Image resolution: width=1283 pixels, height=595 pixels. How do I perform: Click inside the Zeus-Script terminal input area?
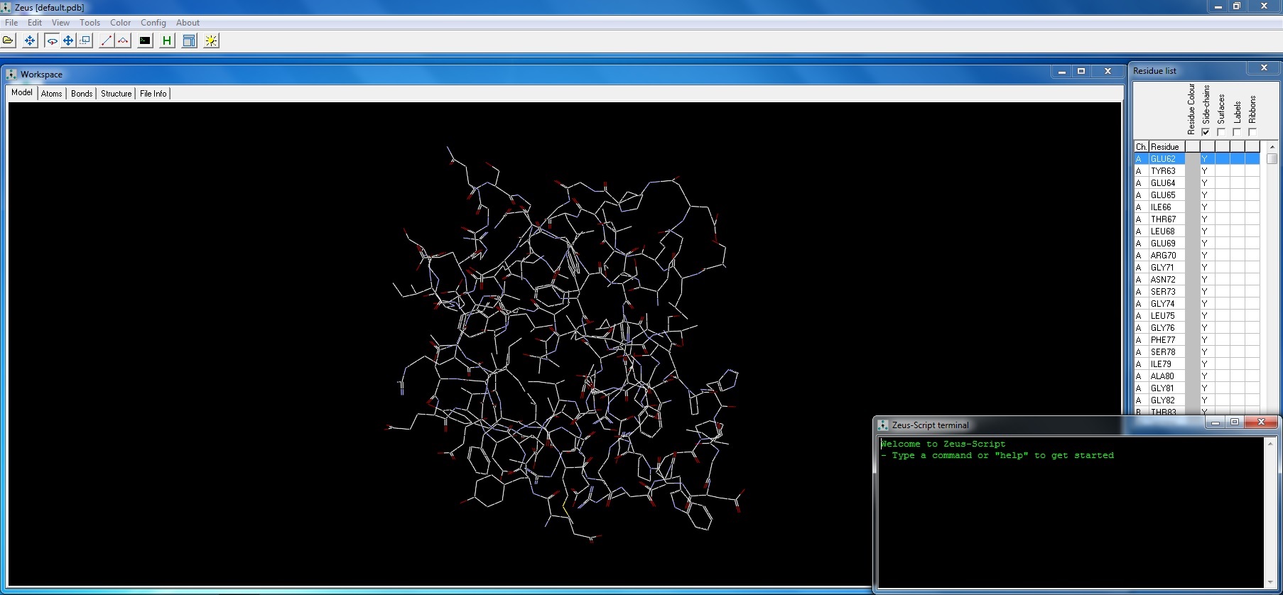click(1071, 513)
